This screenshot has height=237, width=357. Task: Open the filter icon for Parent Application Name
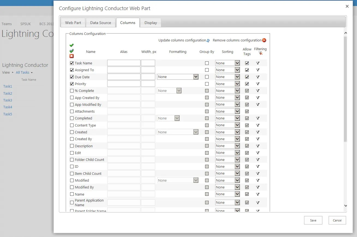(258, 203)
